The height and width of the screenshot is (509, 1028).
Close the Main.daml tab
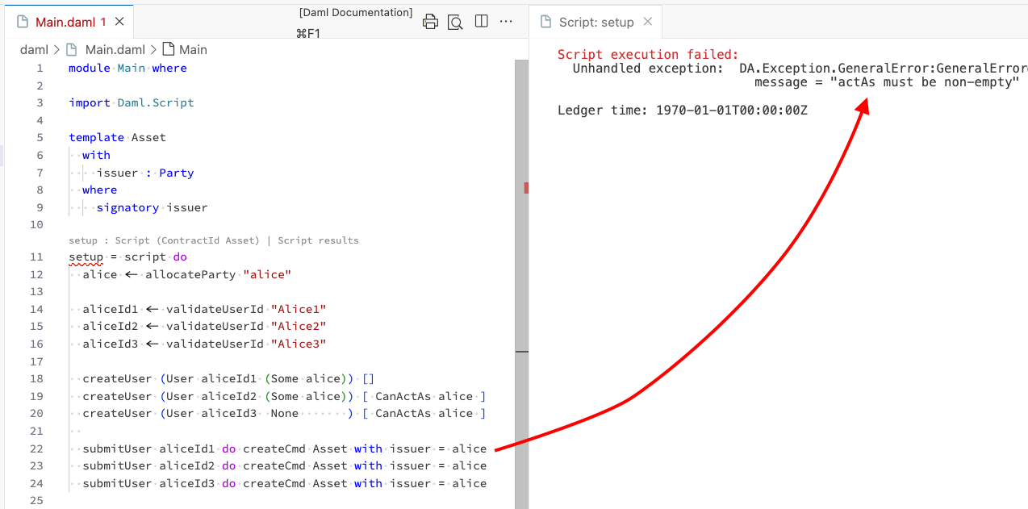click(119, 22)
